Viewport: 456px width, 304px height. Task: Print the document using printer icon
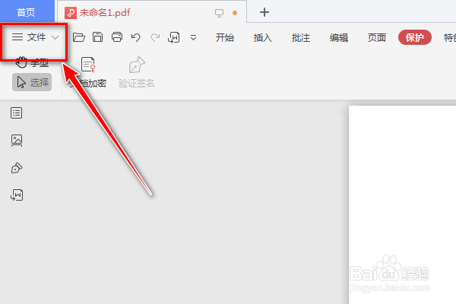(117, 37)
